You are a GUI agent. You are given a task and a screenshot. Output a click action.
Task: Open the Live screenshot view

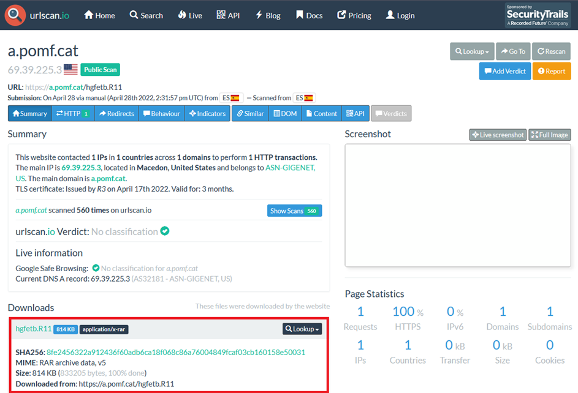pyautogui.click(x=498, y=135)
